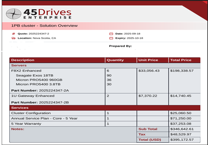Click the Seagate Exos 18TB line
Image resolution: width=208 pixels, height=145 pixels.
(35, 76)
